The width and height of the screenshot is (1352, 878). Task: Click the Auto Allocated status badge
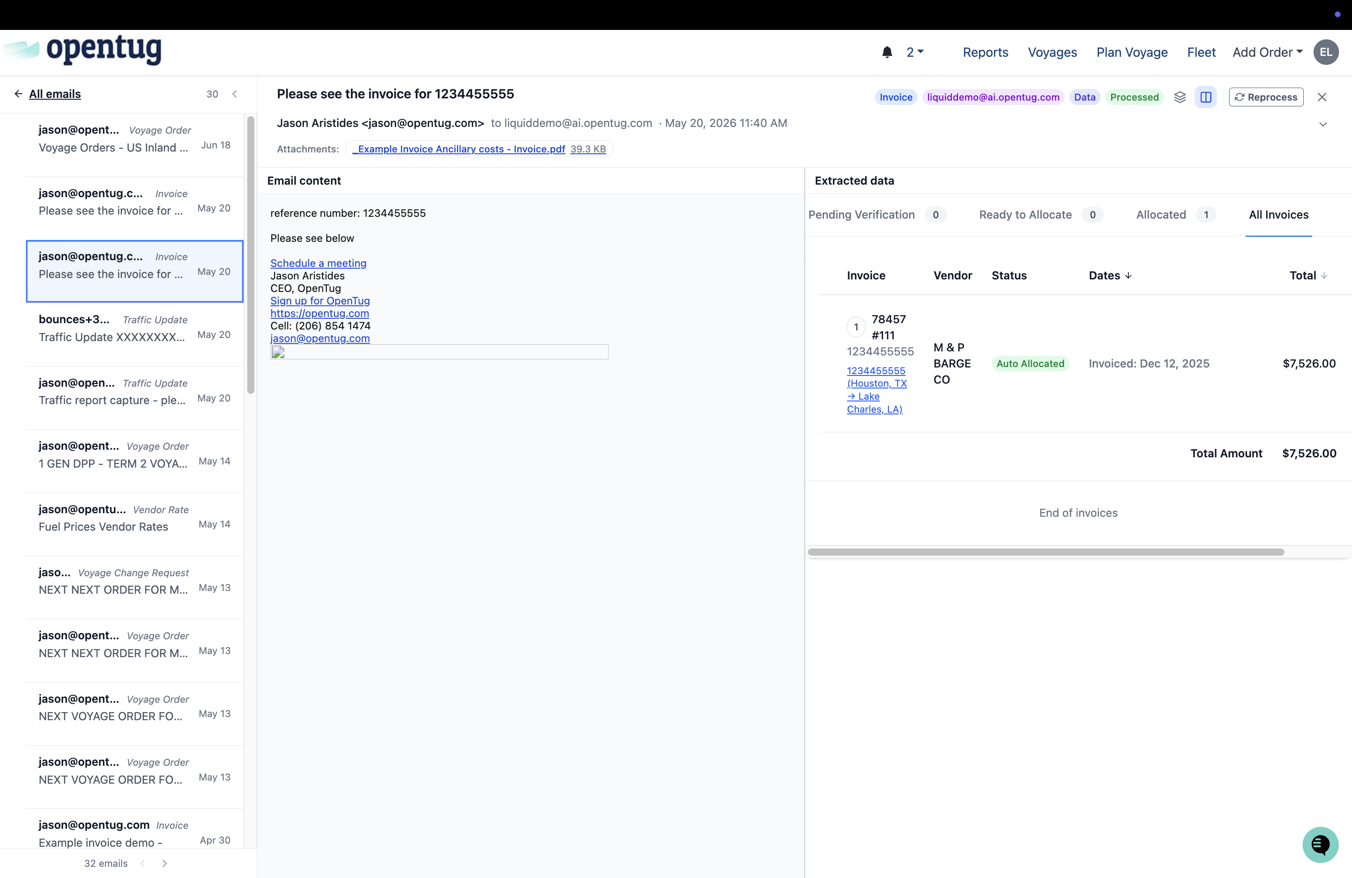[1030, 363]
